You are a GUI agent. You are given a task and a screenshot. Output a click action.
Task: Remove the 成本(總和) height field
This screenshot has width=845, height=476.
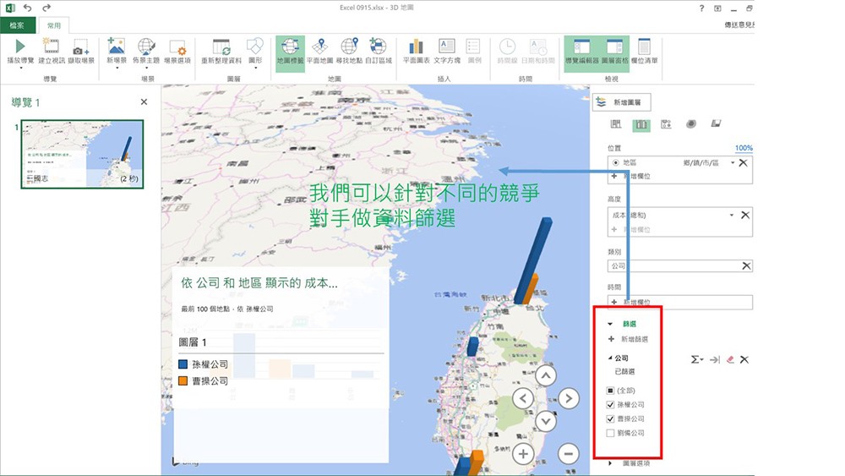(x=745, y=215)
